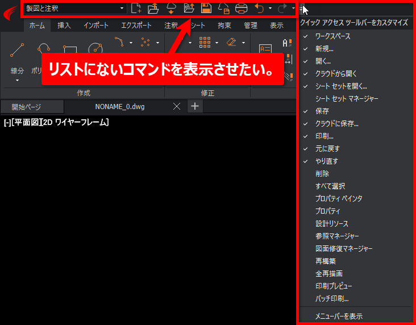Viewport: 416px width, 325px height.
Task: Enable プロパティ ペインタ in customize menu
Action: click(x=356, y=198)
